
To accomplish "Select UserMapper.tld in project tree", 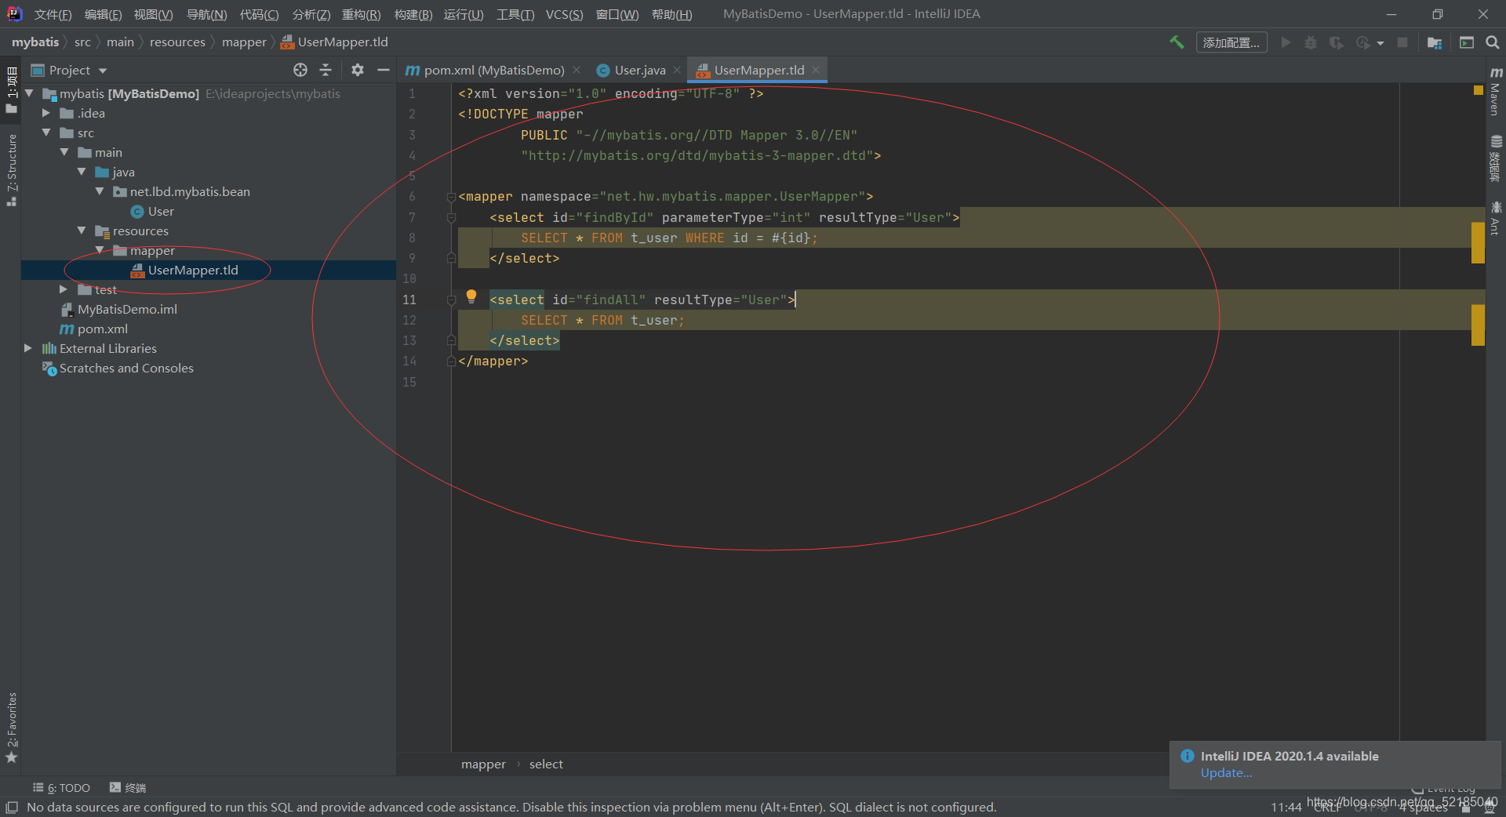I will 184,270.
